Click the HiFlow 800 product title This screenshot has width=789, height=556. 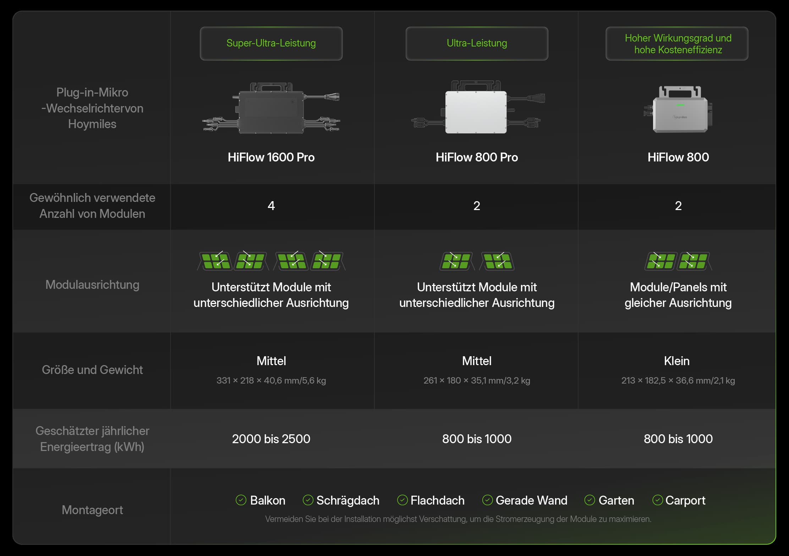click(x=678, y=157)
